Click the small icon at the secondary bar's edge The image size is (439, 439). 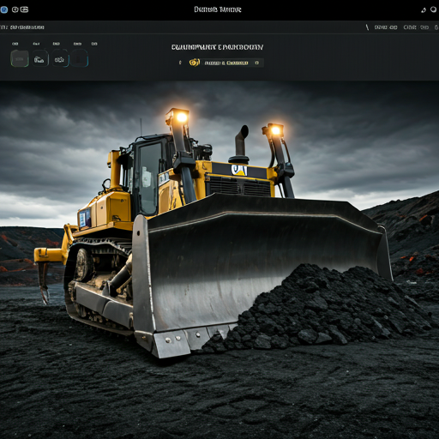click(436, 27)
